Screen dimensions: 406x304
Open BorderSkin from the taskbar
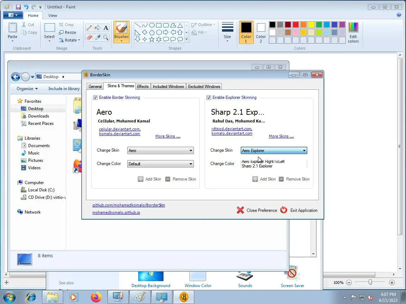coord(184,297)
